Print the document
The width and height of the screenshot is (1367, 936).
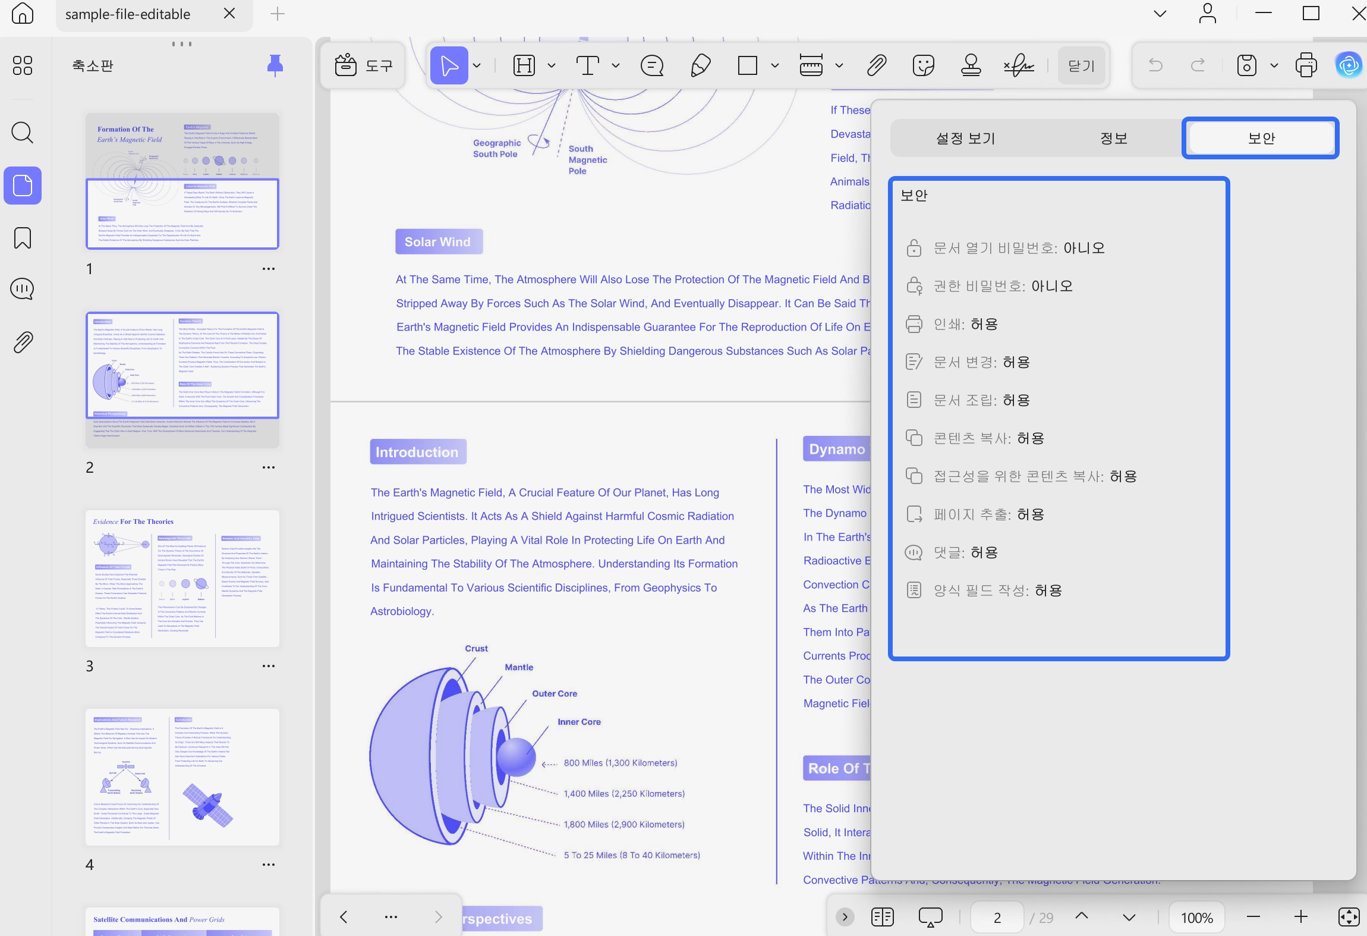coord(1306,65)
